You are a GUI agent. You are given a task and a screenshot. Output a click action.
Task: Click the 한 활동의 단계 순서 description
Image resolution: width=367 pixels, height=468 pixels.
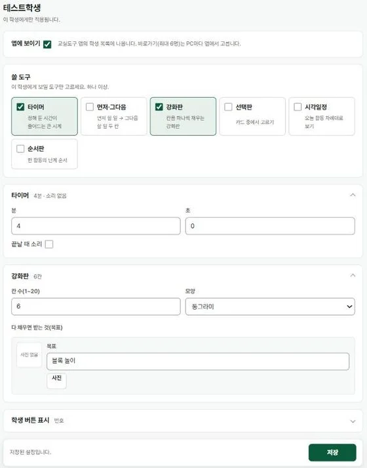47,160
